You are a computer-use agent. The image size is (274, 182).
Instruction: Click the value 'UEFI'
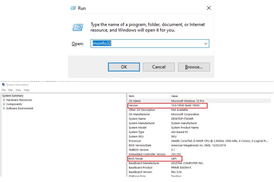click(x=174, y=159)
